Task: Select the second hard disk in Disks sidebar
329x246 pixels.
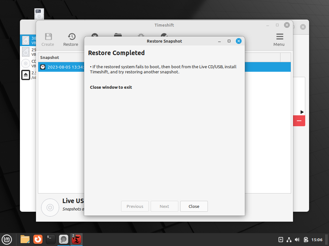Action: coord(28,52)
